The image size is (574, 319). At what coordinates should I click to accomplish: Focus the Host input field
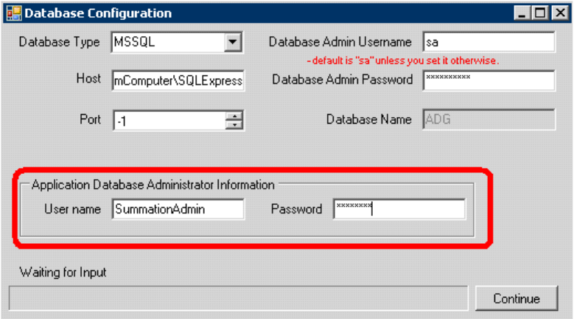tap(178, 80)
